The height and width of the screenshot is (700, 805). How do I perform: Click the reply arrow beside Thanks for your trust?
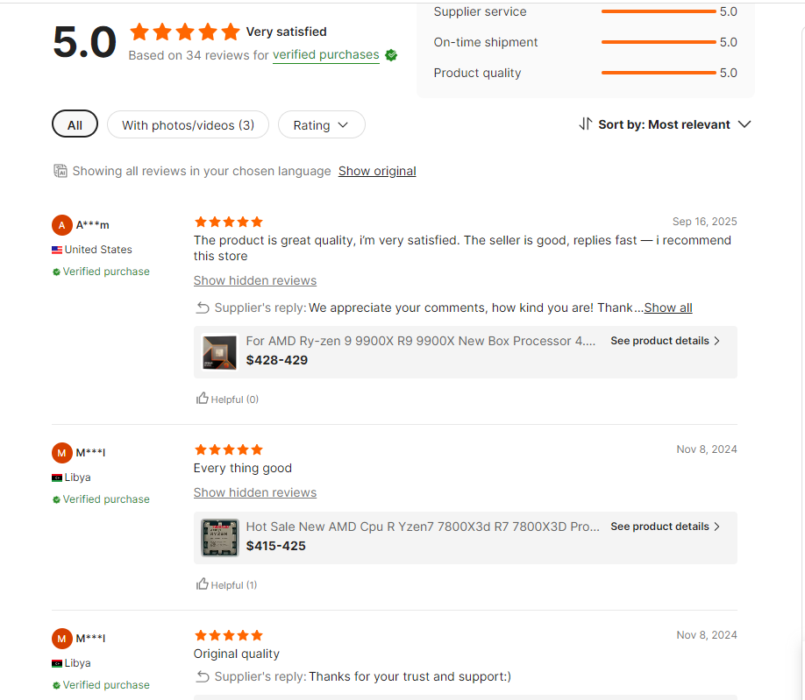click(x=203, y=676)
